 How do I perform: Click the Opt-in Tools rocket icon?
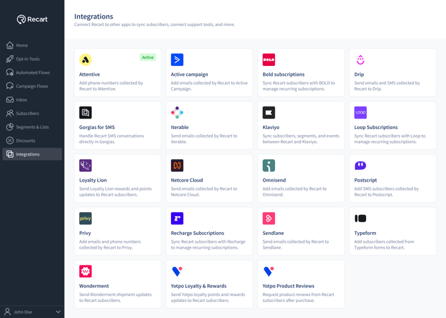(10, 59)
